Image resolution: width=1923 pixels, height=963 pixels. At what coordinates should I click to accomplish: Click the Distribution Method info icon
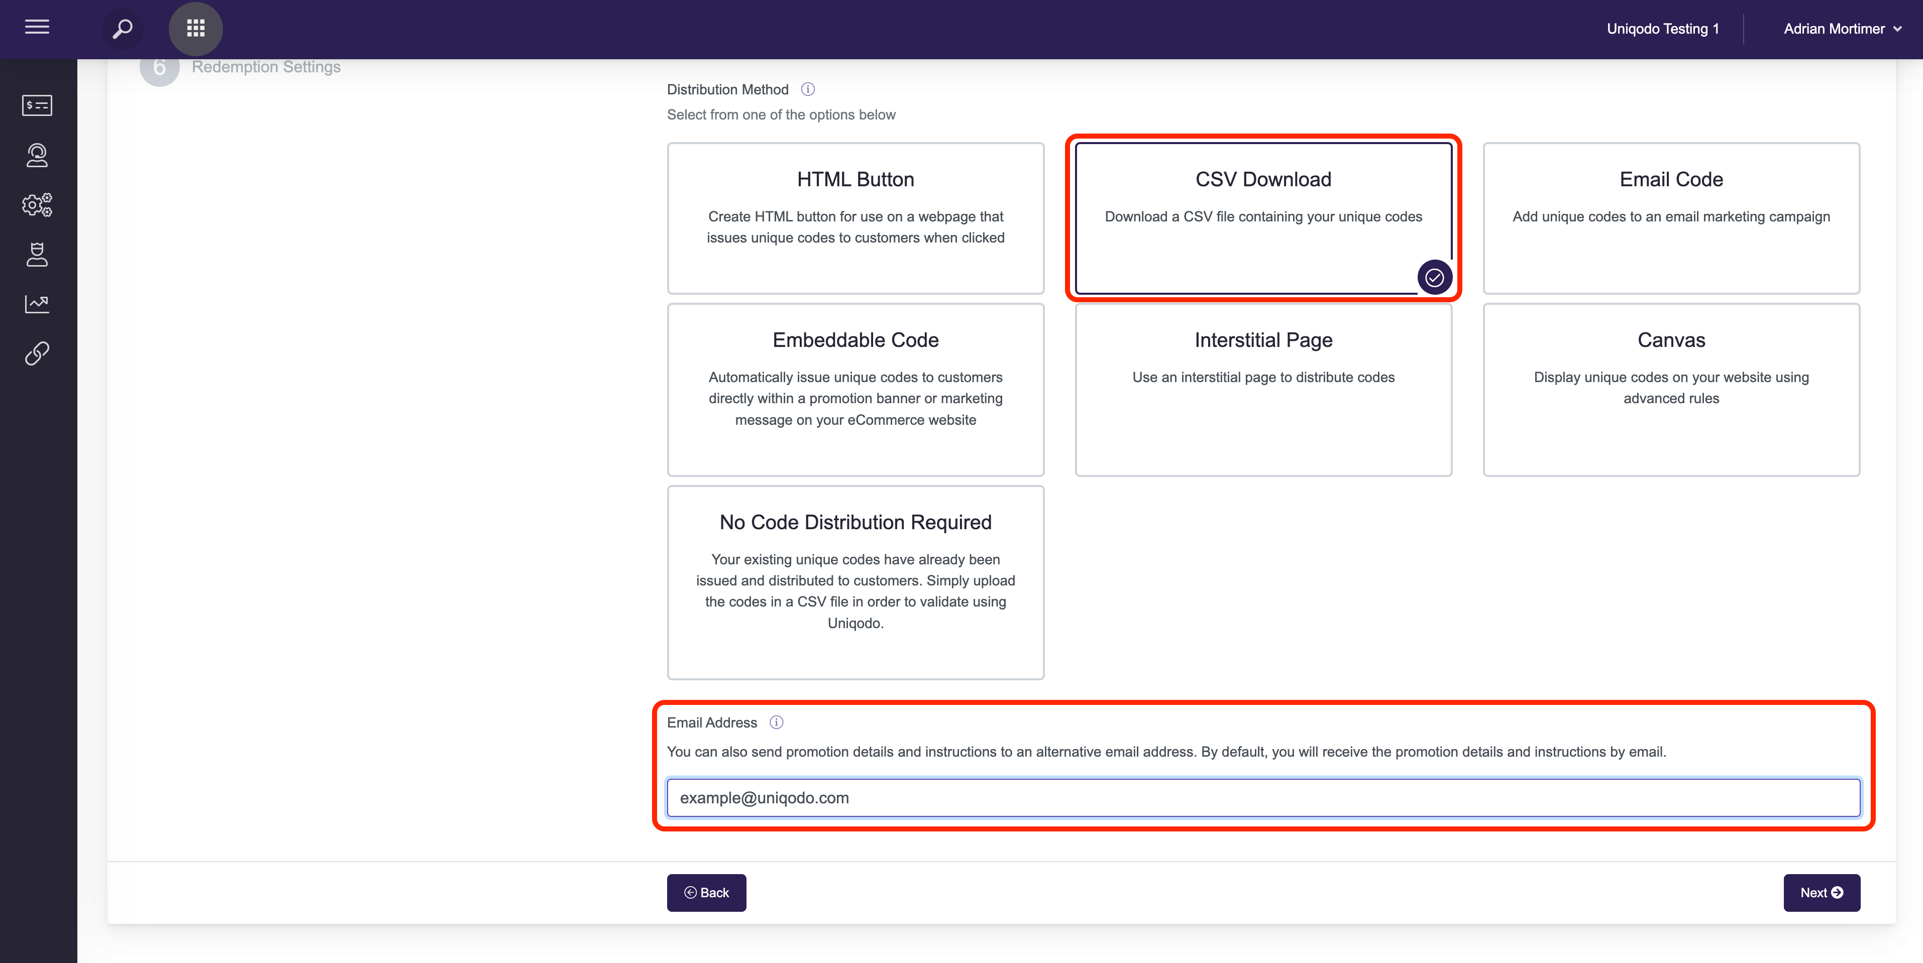pos(808,89)
